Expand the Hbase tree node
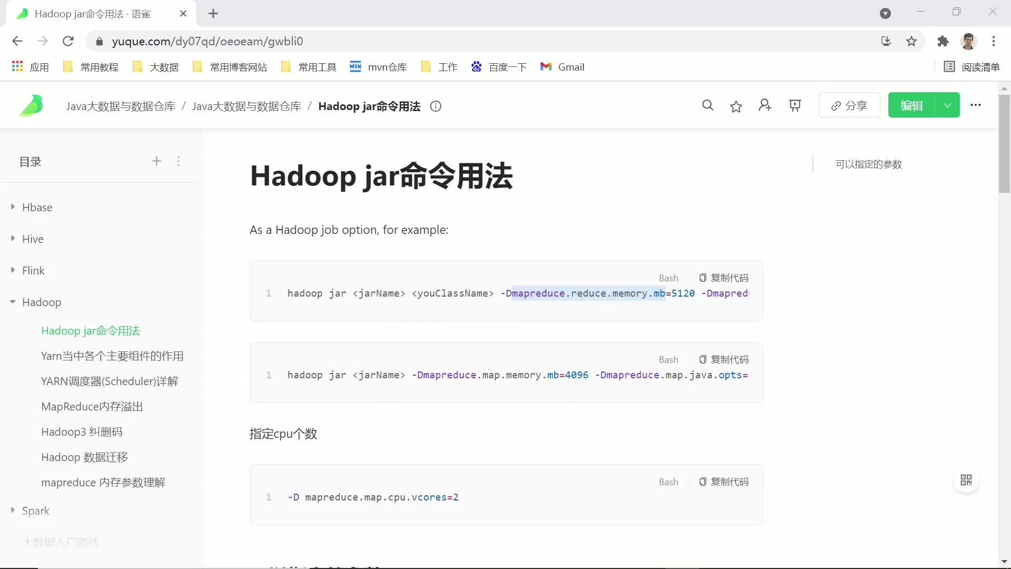Viewport: 1011px width, 569px height. [x=13, y=207]
